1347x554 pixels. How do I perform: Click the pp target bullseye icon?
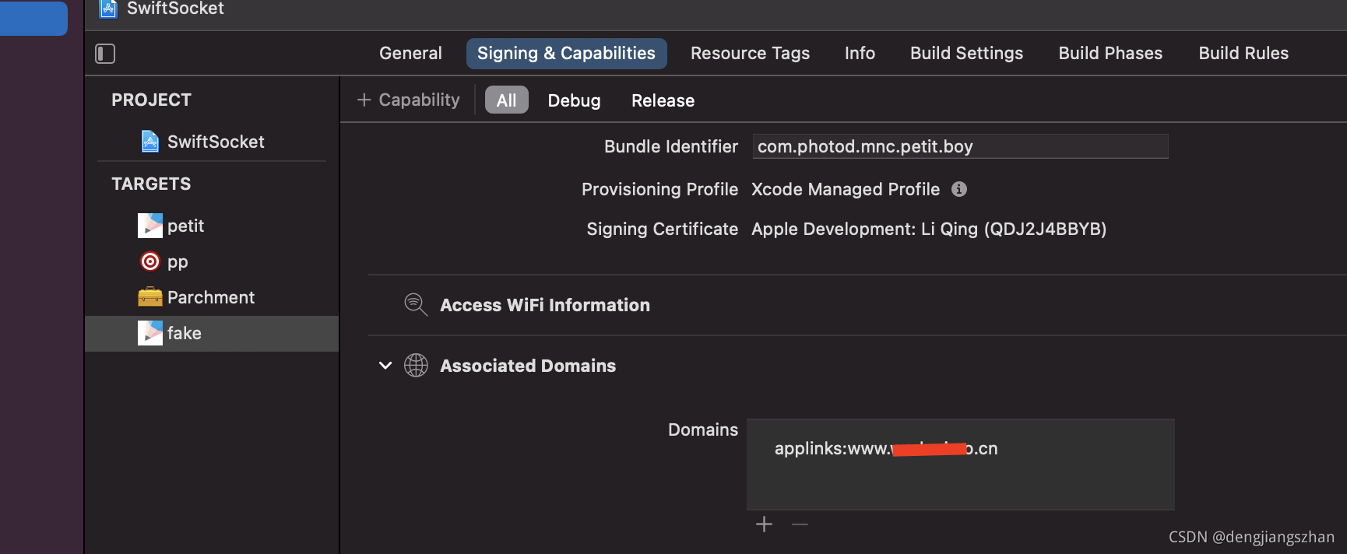coord(150,261)
